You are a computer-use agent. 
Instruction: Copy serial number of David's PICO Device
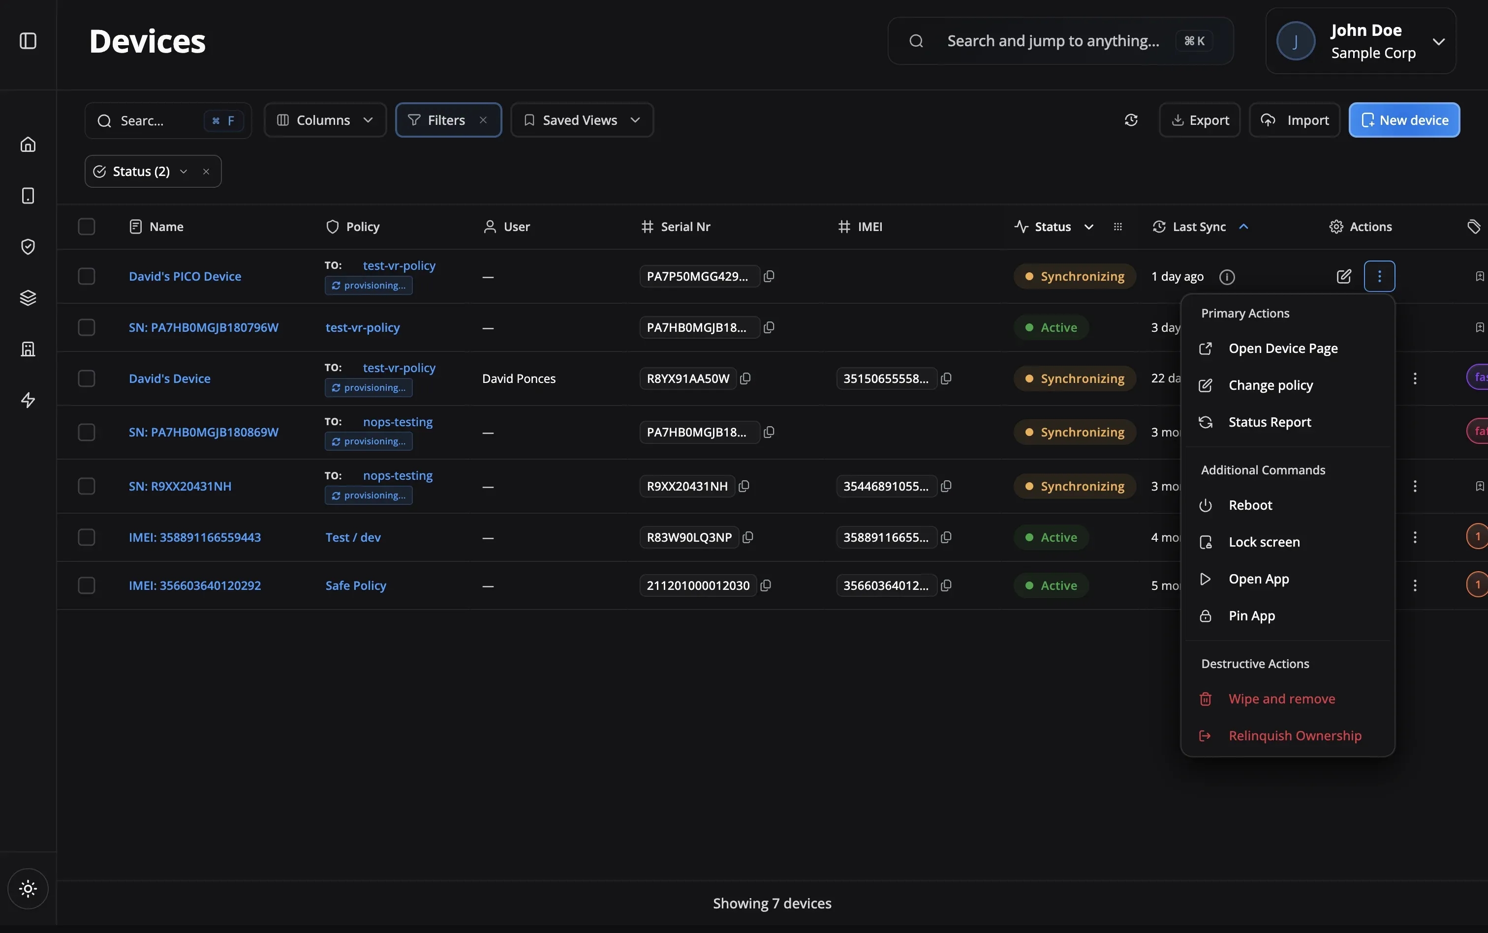pos(769,276)
